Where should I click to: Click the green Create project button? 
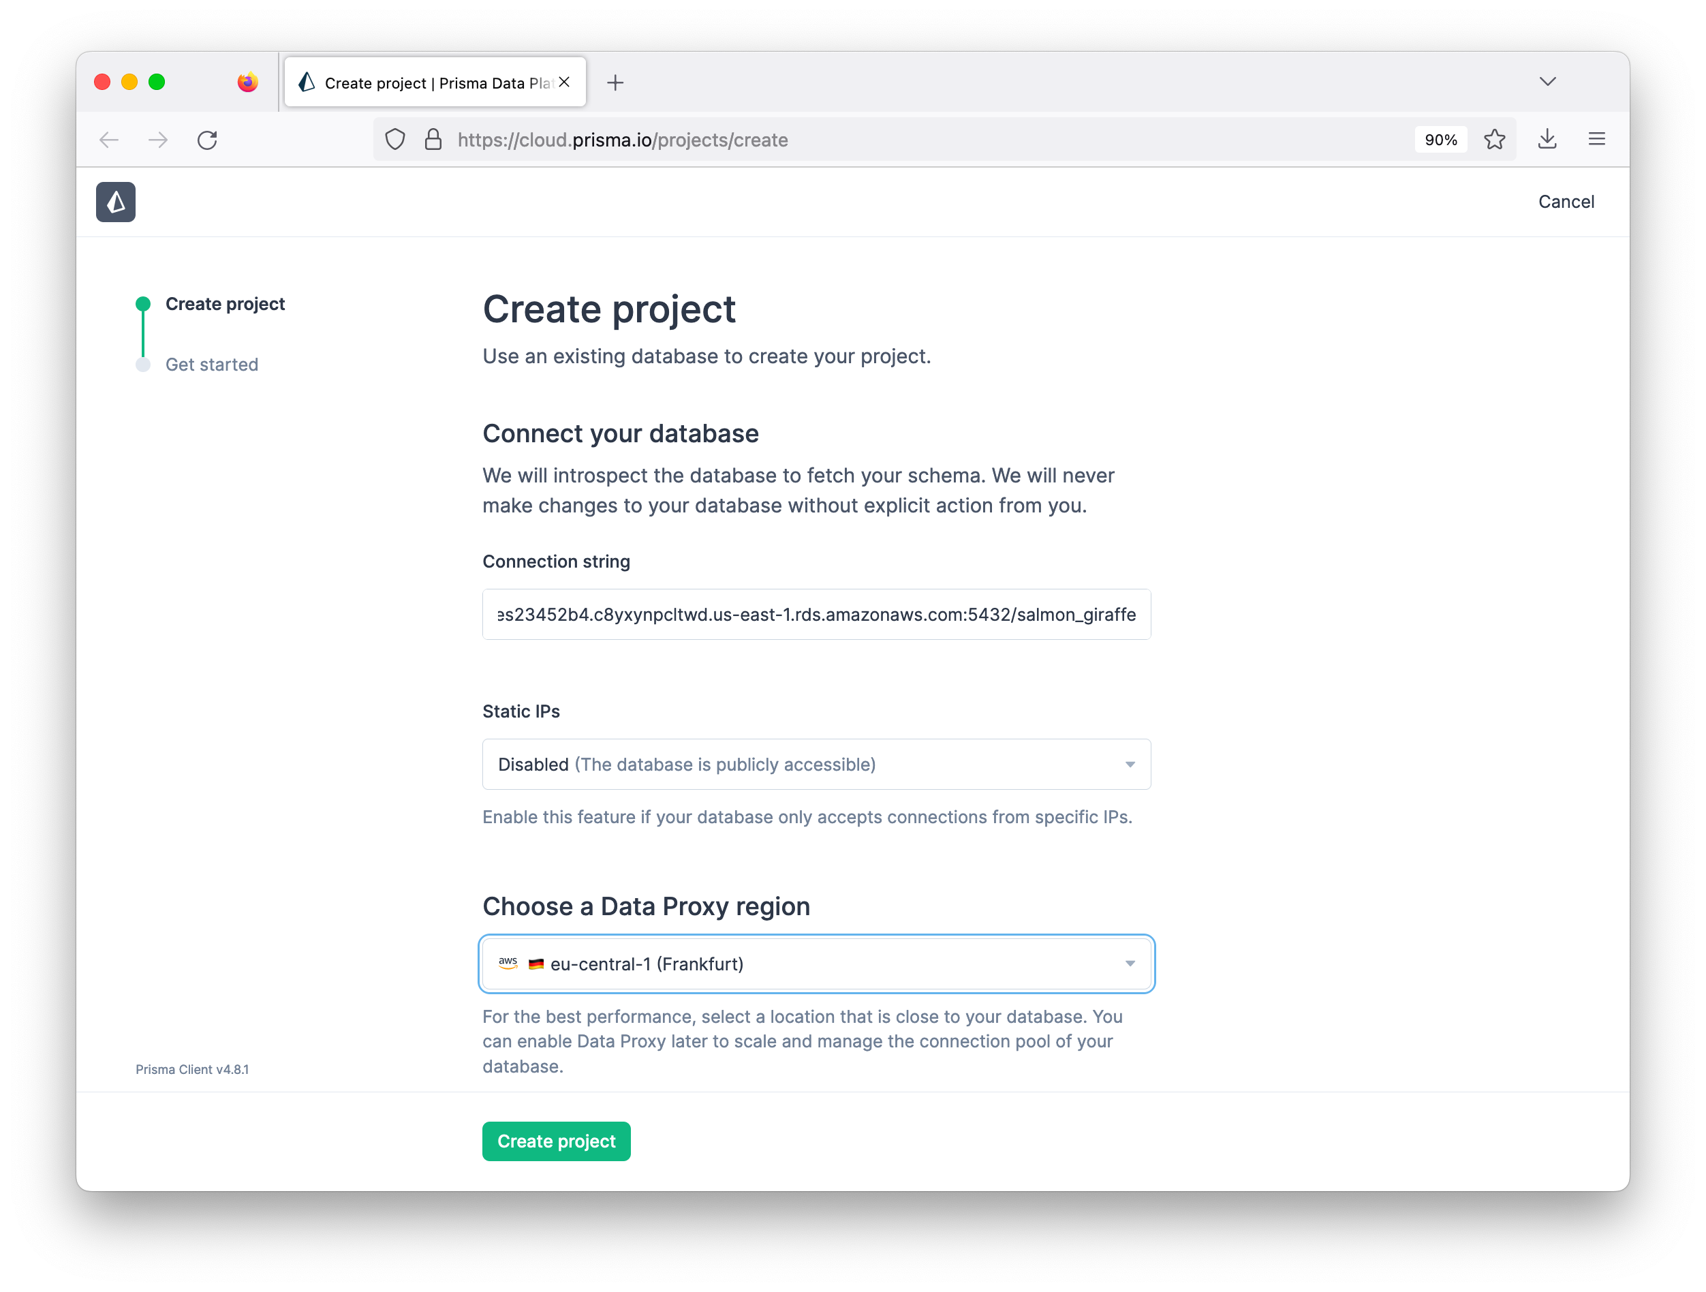coord(556,1141)
